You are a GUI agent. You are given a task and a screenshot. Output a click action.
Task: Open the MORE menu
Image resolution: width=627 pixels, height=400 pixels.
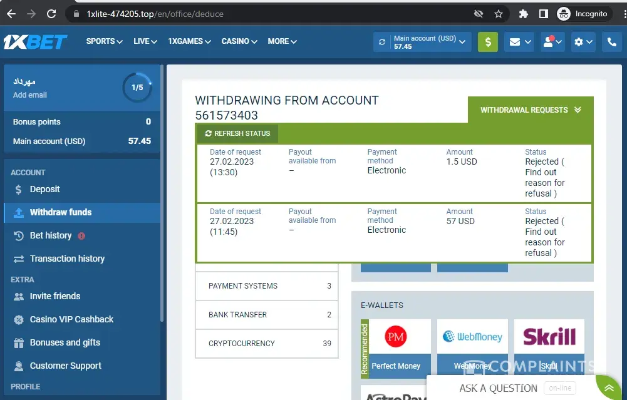282,41
